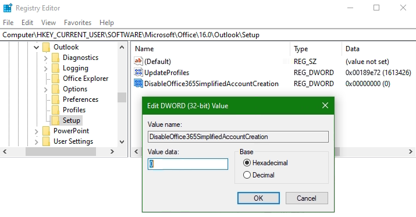Open the File menu
The image size is (416, 217).
click(x=8, y=23)
